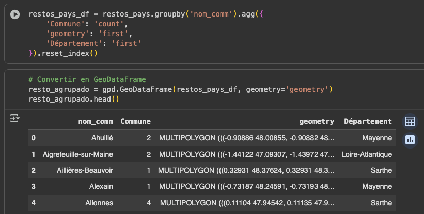424x214 pixels.
Task: Click the Aigrefeuille-sur-Maine cell
Action: point(78,154)
